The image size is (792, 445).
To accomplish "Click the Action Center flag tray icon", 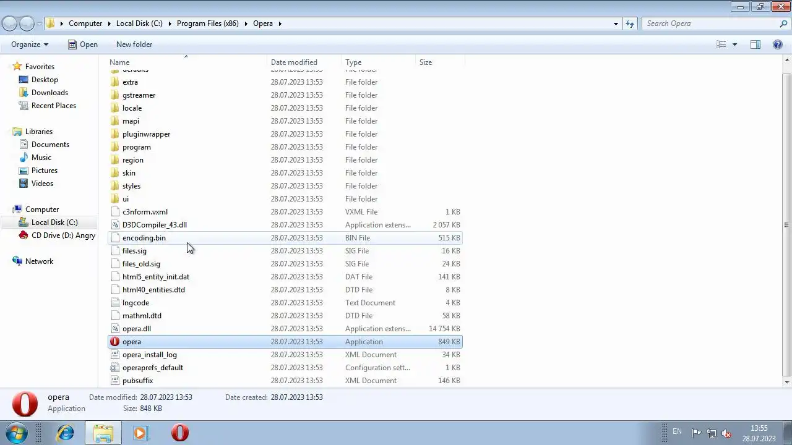I will click(x=696, y=433).
